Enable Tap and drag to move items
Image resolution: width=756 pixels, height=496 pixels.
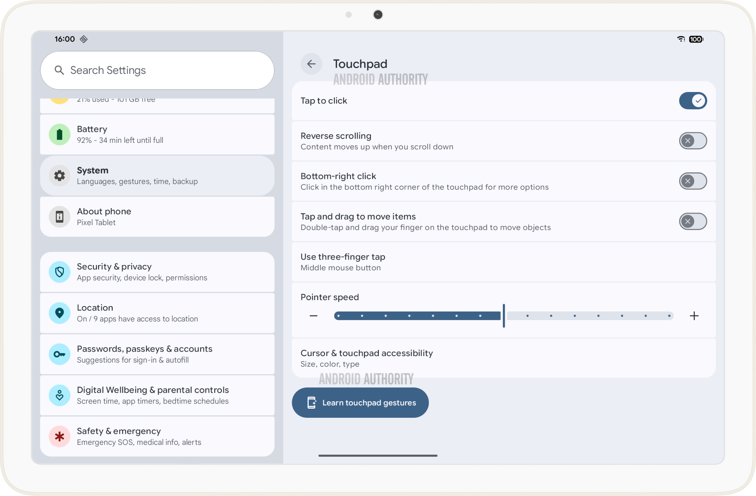[x=693, y=221]
